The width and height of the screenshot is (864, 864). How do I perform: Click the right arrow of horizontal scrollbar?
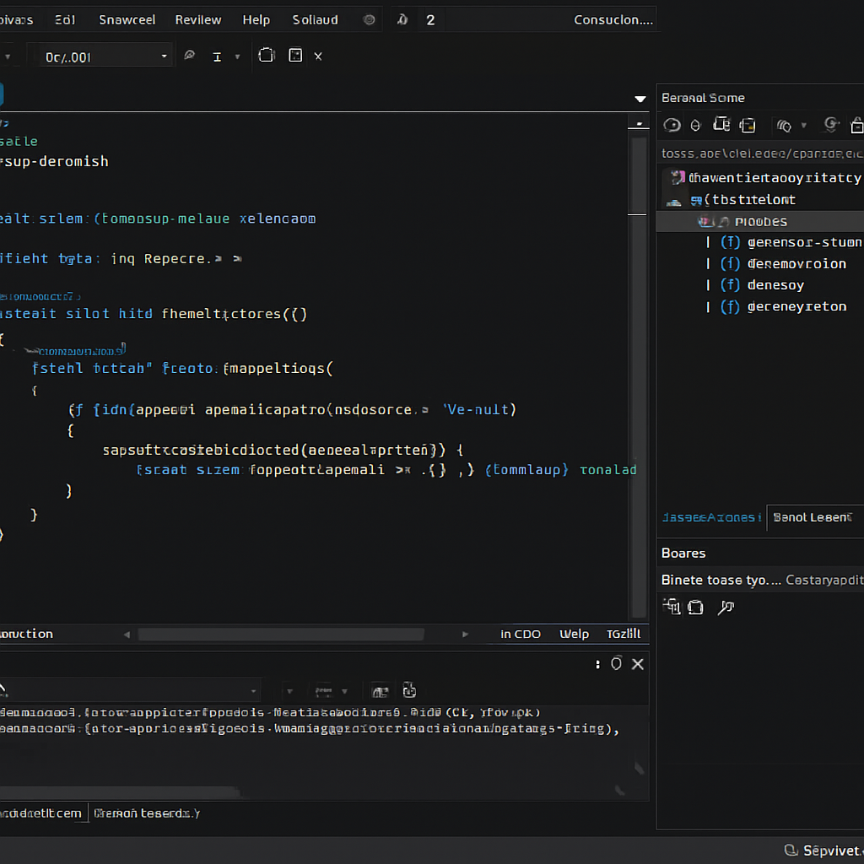[x=465, y=634]
